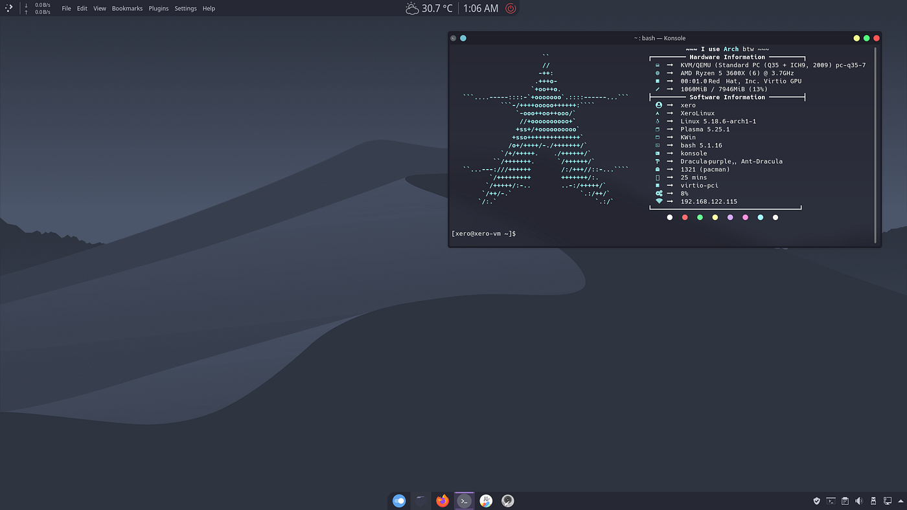Open the Plugins menu
907x510 pixels.
[159, 8]
